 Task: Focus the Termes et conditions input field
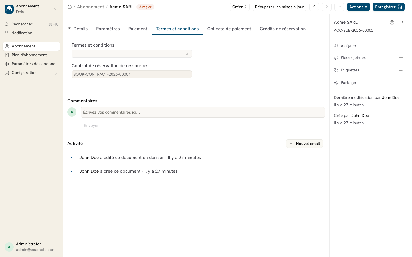pos(132,54)
